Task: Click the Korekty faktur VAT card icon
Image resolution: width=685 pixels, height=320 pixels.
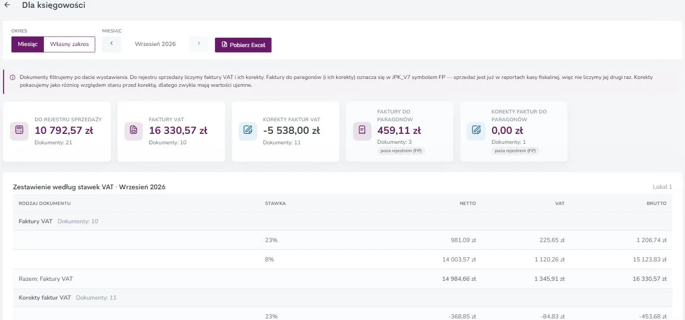Action: (x=248, y=131)
